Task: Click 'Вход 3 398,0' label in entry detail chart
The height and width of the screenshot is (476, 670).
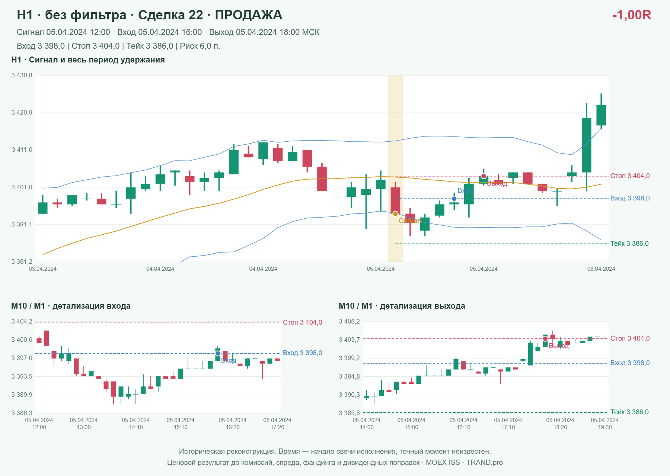Action: tap(303, 353)
